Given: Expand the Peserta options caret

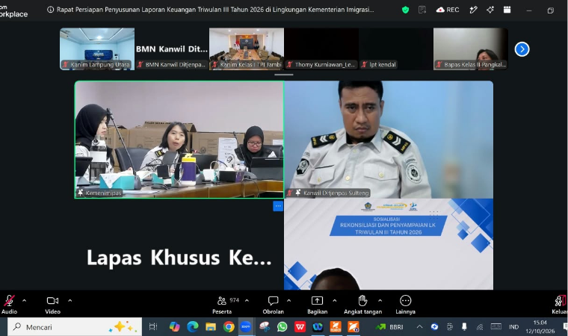Looking at the screenshot, I should tap(247, 300).
